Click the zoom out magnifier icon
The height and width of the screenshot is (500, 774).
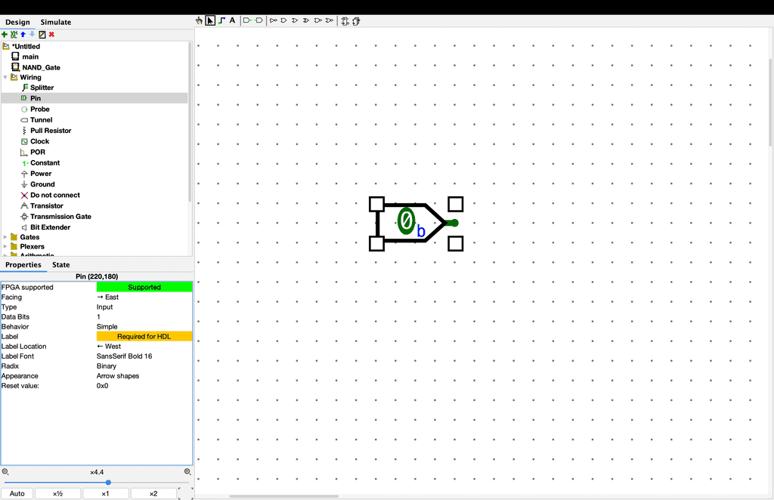click(5, 472)
